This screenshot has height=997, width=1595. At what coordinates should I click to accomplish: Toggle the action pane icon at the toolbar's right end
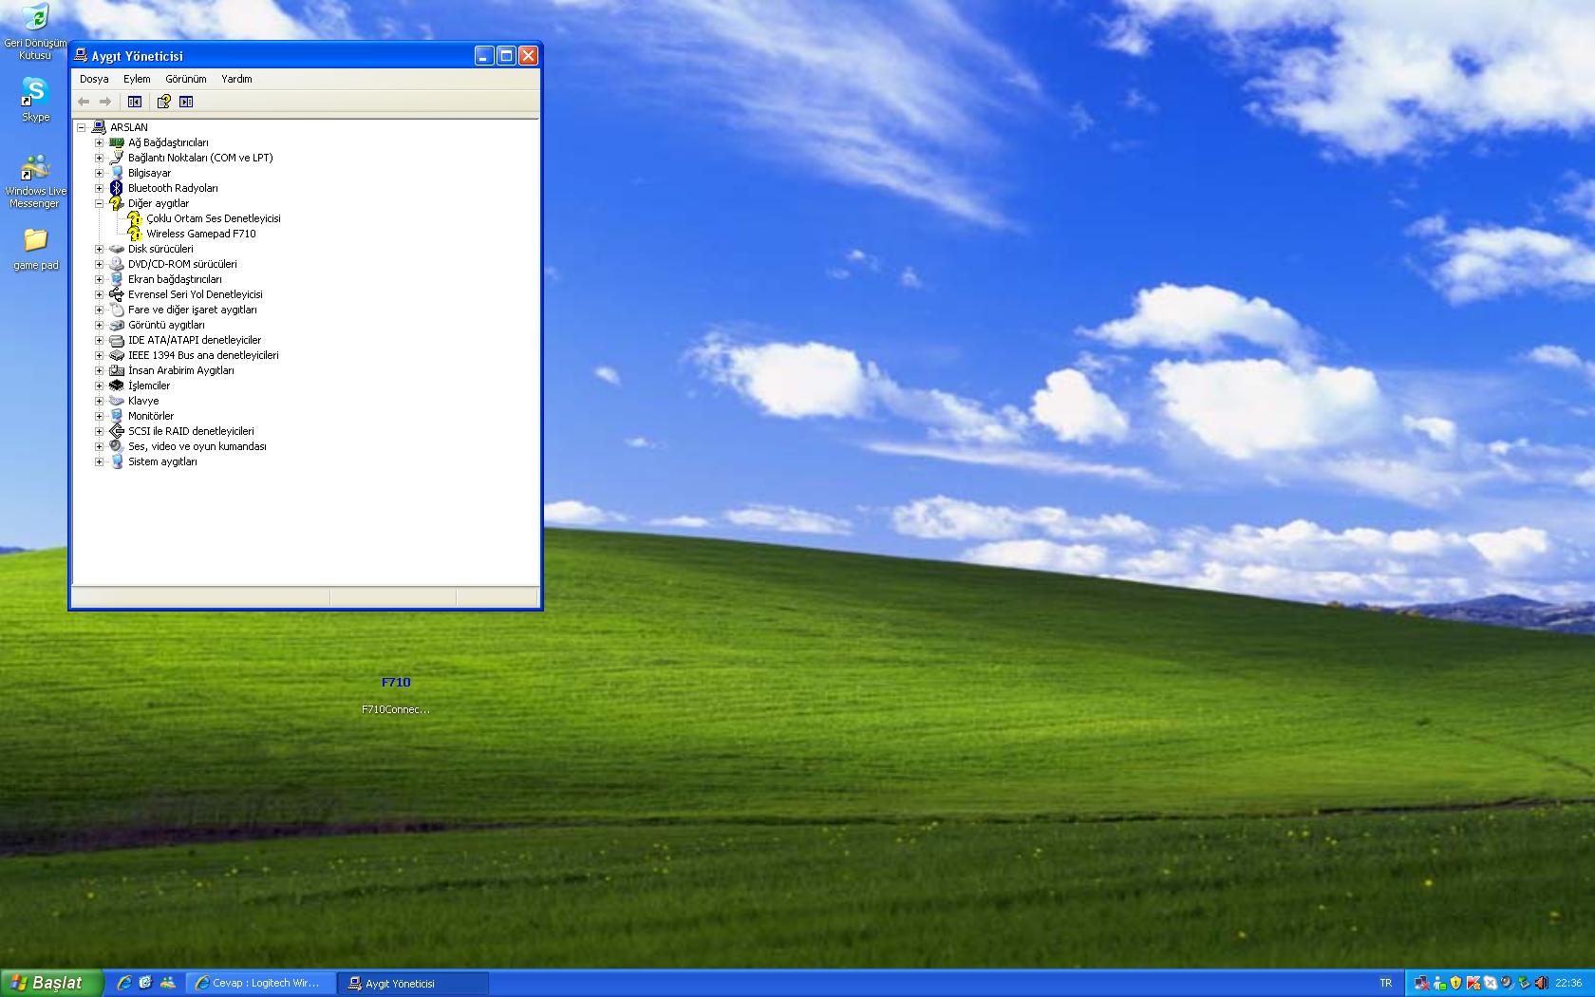pyautogui.click(x=186, y=102)
